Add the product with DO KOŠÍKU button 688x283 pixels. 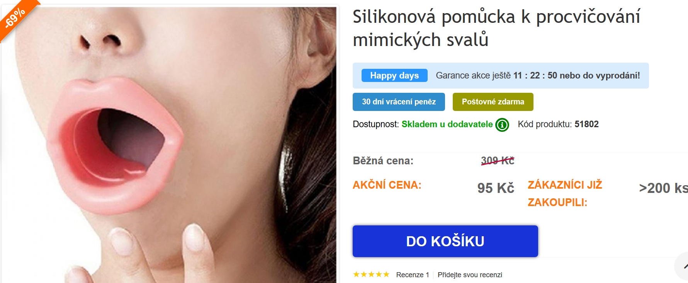click(445, 241)
